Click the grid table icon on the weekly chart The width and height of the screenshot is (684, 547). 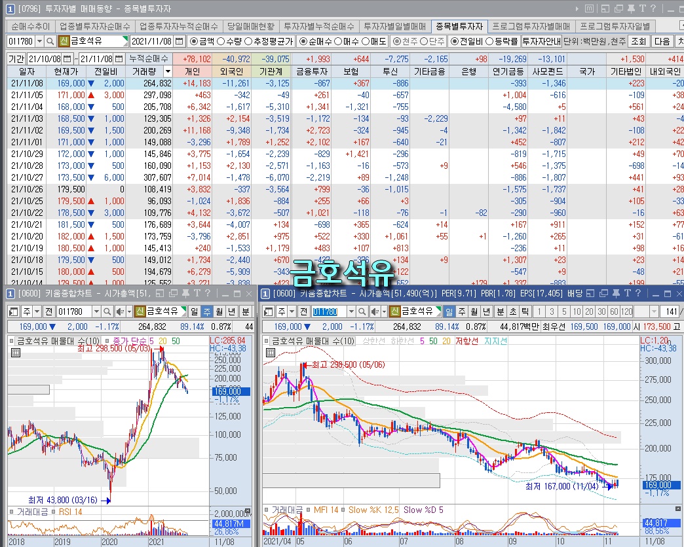(16, 353)
